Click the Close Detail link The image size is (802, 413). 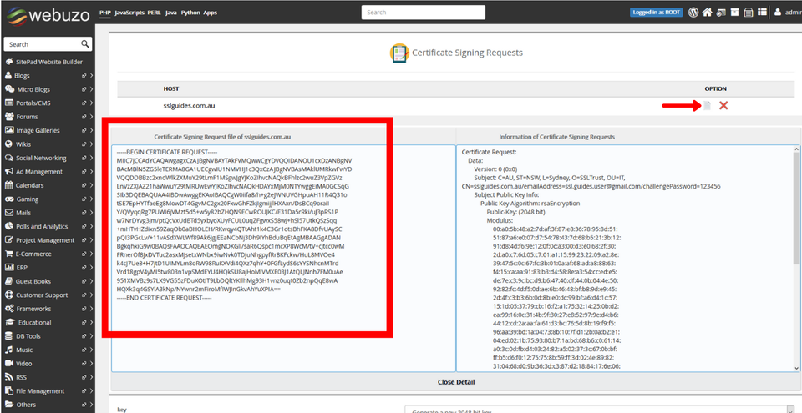point(456,382)
